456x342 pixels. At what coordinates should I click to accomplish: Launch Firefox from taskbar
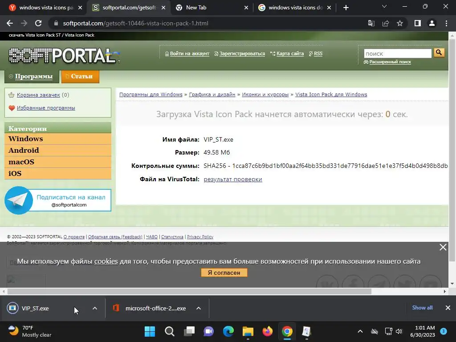click(267, 331)
